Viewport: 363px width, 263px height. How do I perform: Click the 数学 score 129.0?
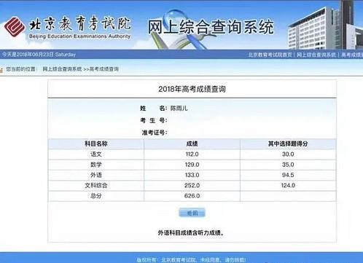[192, 165]
